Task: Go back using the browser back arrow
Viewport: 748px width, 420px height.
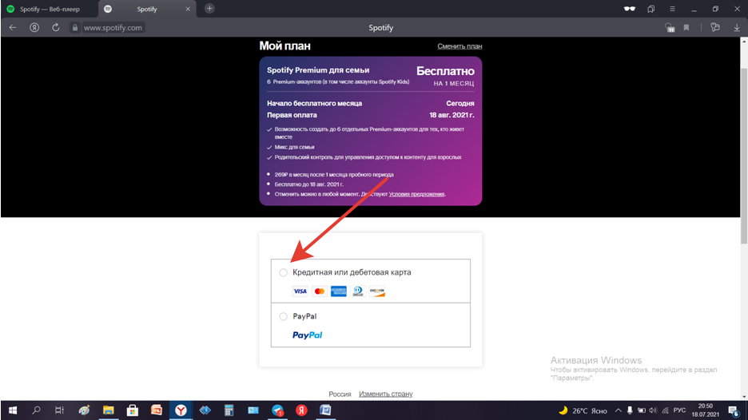Action: [x=13, y=27]
